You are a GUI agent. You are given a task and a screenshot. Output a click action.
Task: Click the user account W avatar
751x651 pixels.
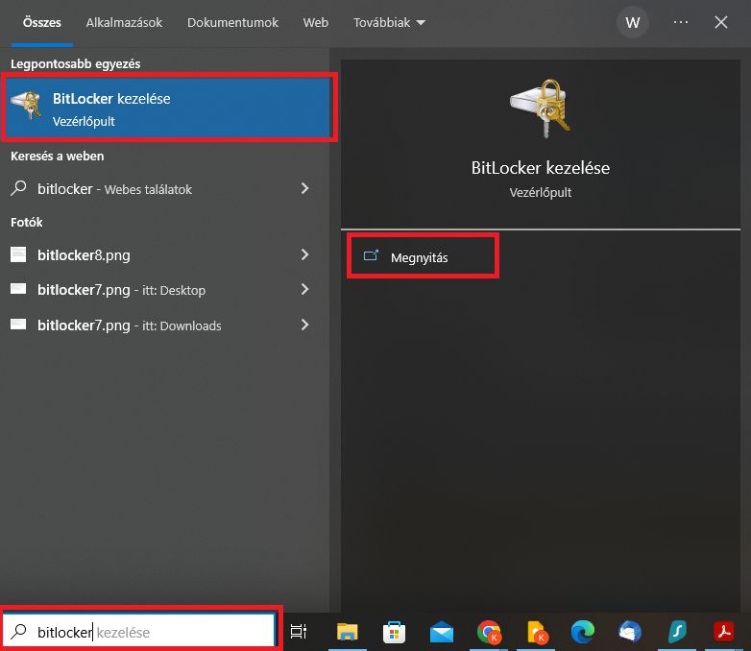click(x=632, y=22)
